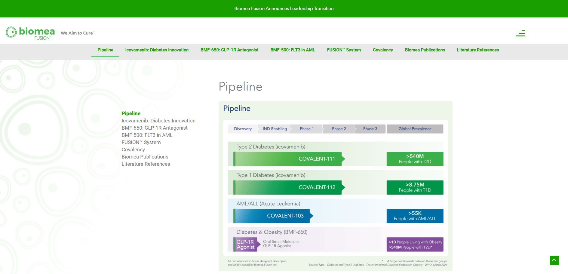Open sidebar link BMF-650: GLP-1R Antagonist
This screenshot has width=568, height=274.
click(155, 128)
